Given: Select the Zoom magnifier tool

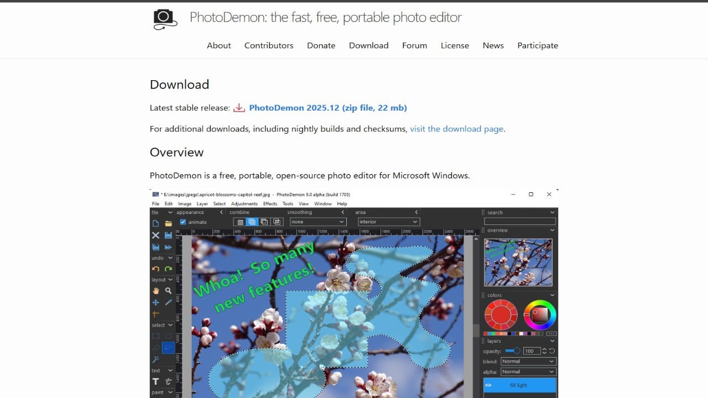Looking at the screenshot, I should click(168, 291).
